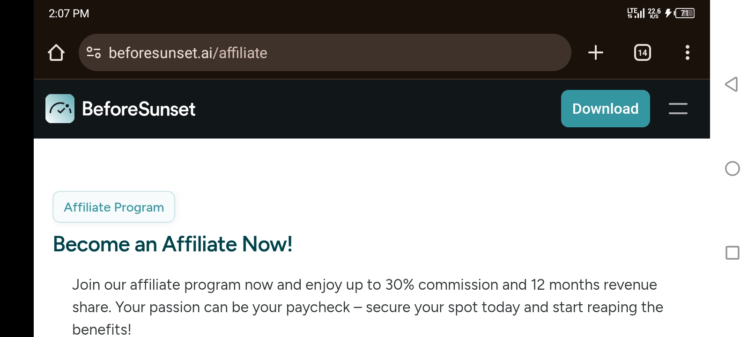Open site information icon in address bar

pos(94,52)
